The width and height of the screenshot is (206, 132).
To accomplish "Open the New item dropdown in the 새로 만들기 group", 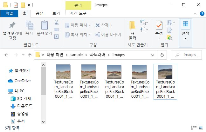I will [144, 23].
